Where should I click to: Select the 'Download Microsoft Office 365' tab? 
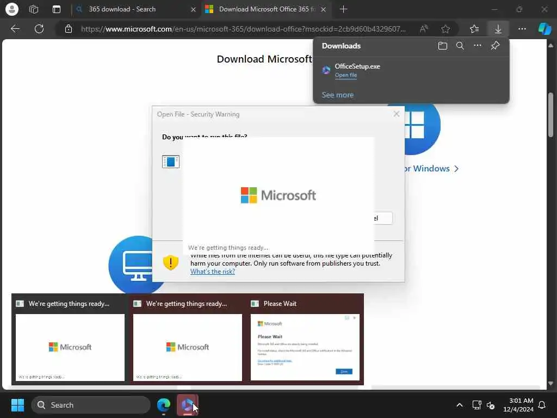point(267,9)
